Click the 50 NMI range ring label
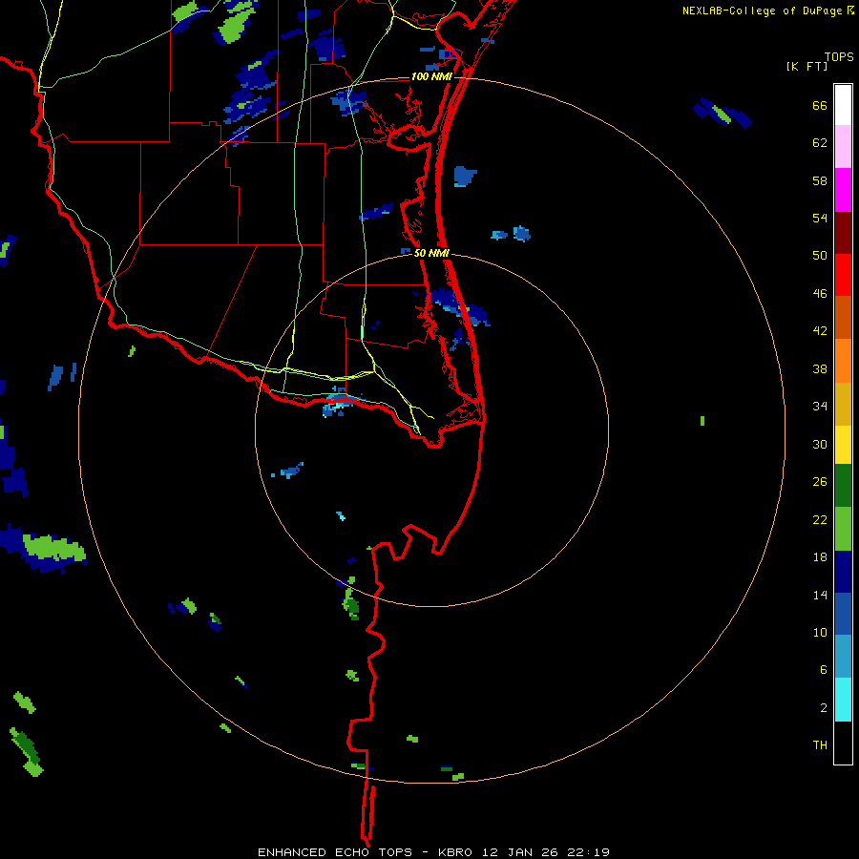This screenshot has width=859, height=859. 431,253
